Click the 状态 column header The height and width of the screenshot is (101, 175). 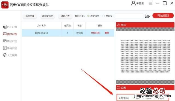point(80,26)
